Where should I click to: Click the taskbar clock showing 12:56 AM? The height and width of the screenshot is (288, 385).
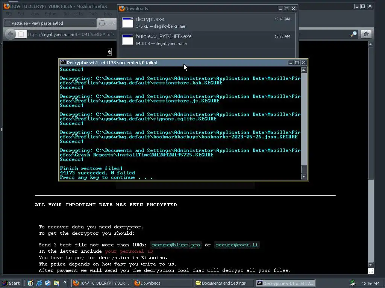click(370, 283)
